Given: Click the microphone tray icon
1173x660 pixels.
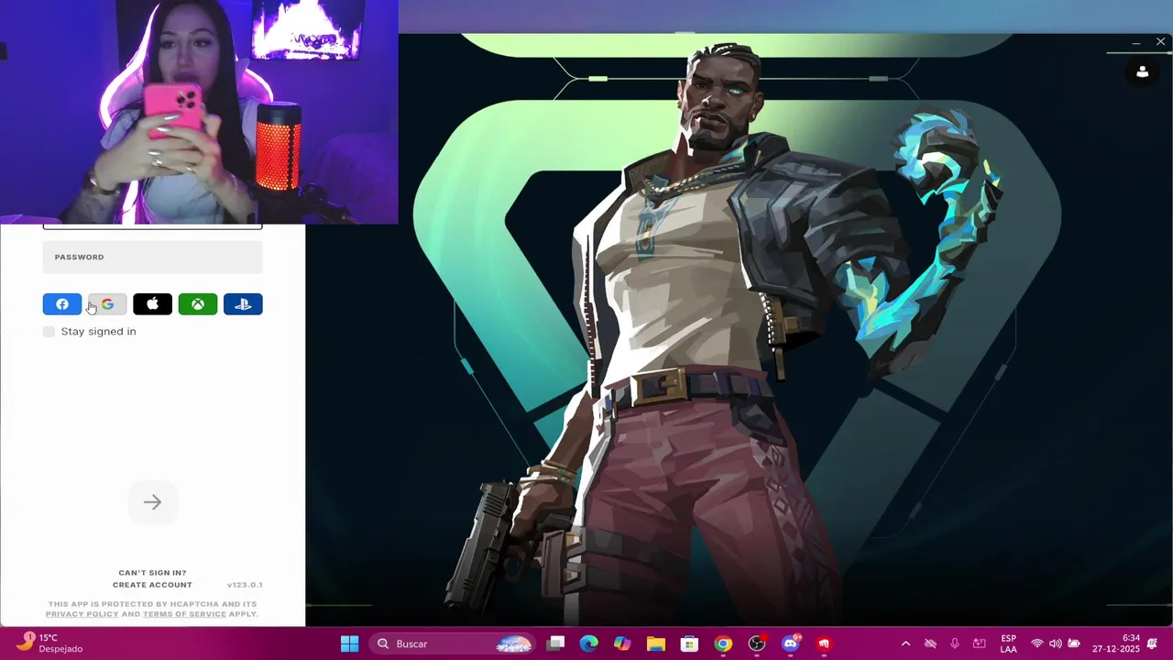Looking at the screenshot, I should (x=955, y=643).
